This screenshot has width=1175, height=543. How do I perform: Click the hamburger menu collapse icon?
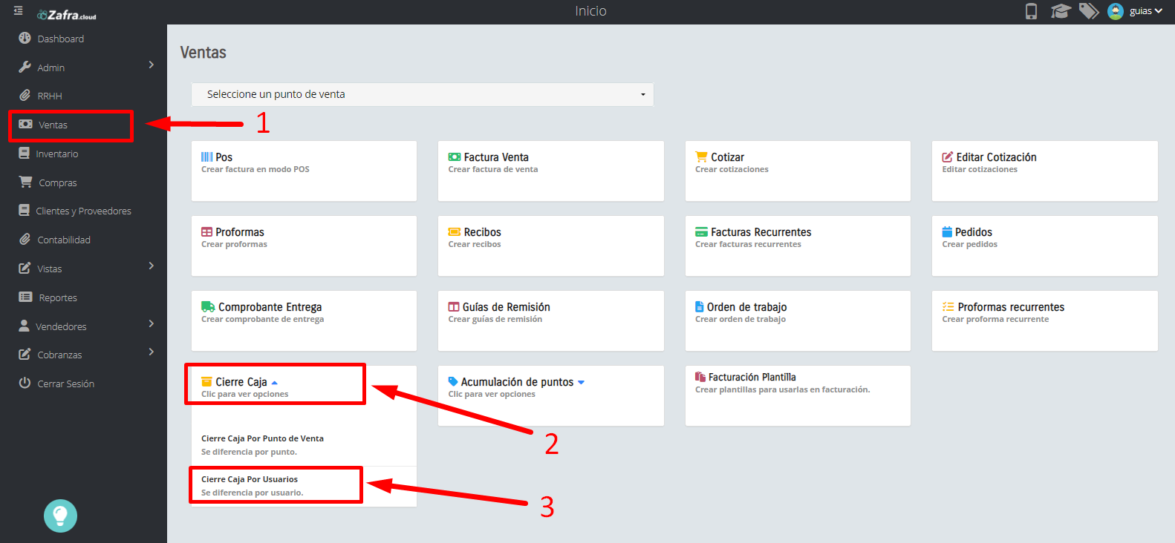18,11
